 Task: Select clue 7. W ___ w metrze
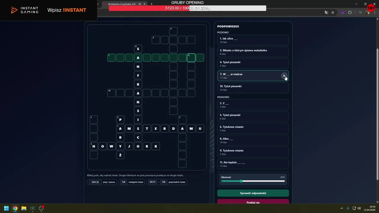click(253, 76)
